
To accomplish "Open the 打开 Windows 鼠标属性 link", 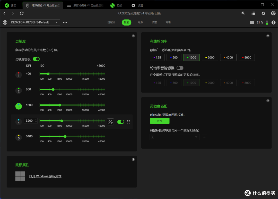I will tap(45, 176).
